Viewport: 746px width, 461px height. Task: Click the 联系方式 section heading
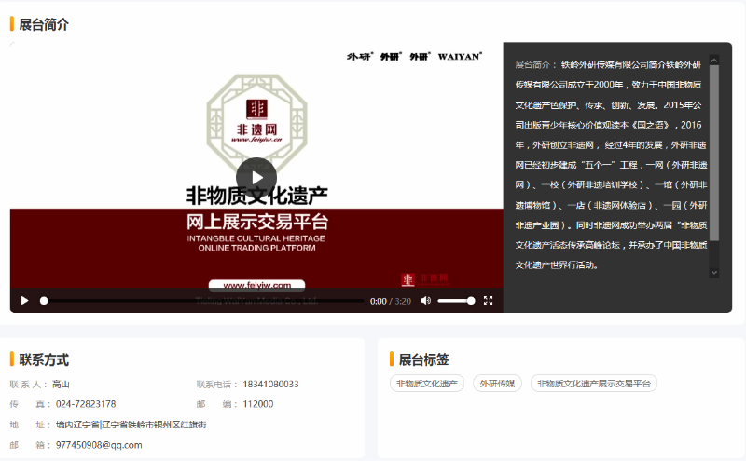44,359
